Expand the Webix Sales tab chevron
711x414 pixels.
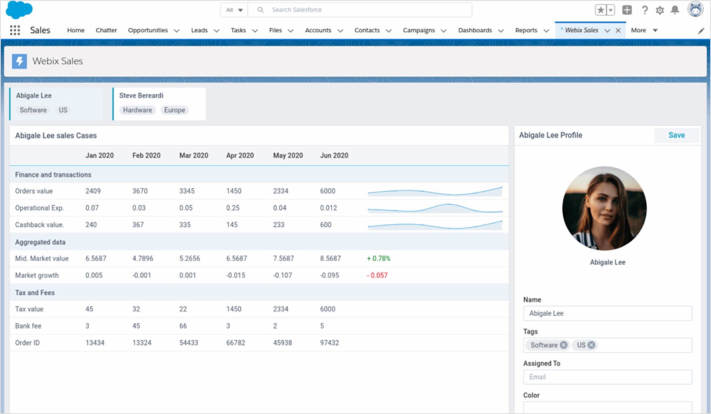607,31
